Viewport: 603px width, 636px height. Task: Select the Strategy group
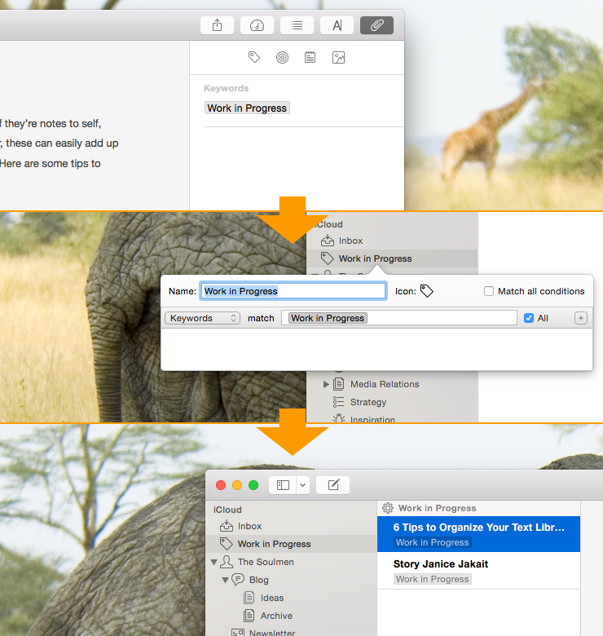368,402
